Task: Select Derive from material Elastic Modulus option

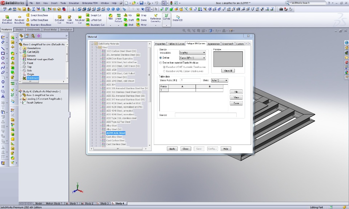Action: click(x=160, y=63)
